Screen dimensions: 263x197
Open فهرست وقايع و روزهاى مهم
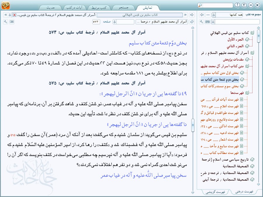(220, 119)
